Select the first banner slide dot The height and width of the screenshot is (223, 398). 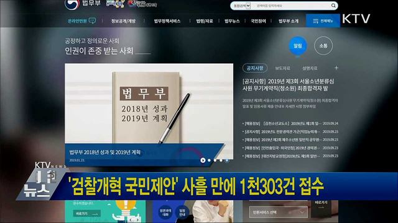point(209,160)
